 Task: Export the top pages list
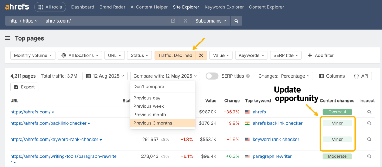coord(24,87)
